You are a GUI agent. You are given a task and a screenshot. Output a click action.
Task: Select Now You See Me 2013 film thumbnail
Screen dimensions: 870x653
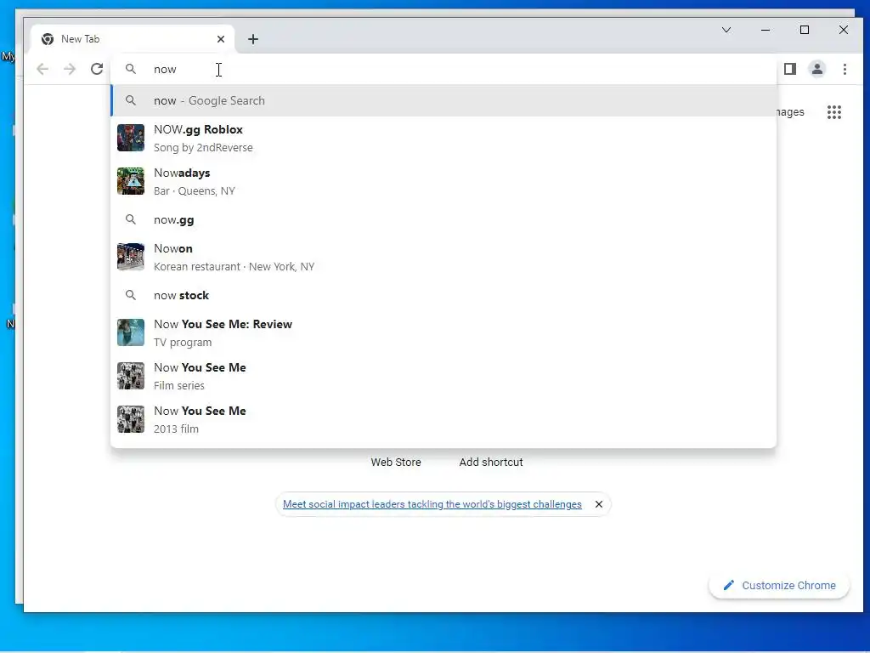tap(131, 418)
